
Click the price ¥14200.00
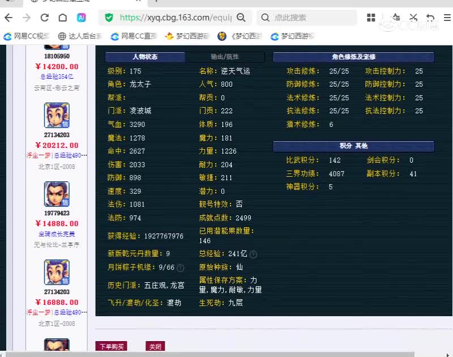pyautogui.click(x=57, y=66)
